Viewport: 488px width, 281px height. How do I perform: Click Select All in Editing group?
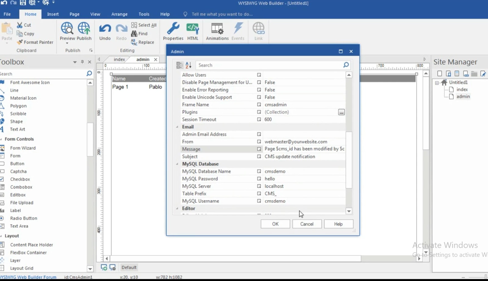pos(144,25)
